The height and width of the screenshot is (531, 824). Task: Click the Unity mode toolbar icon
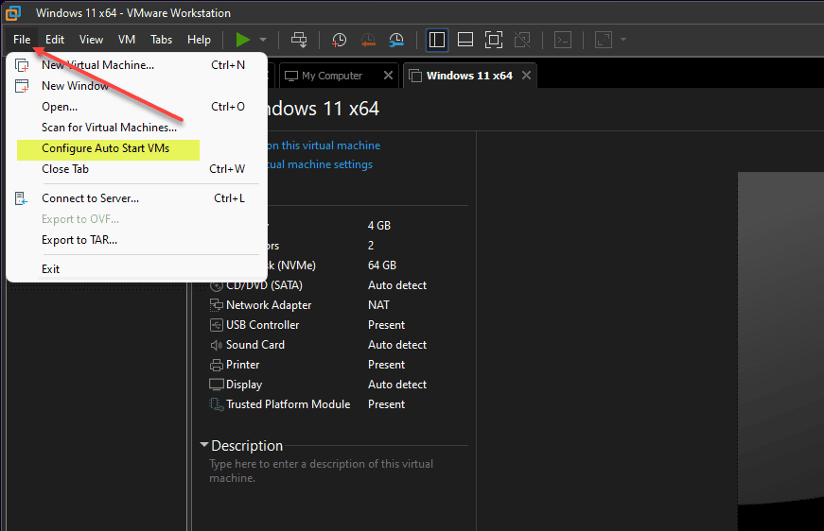click(522, 40)
